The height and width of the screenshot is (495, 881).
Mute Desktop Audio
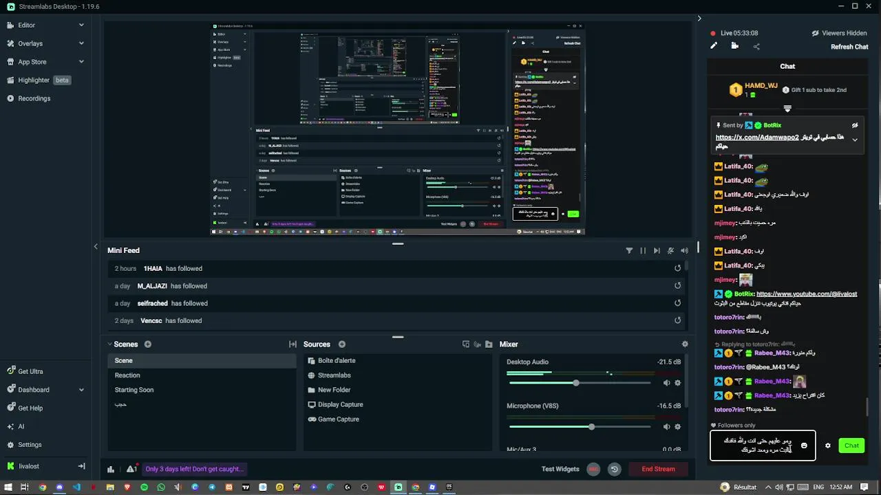click(666, 383)
